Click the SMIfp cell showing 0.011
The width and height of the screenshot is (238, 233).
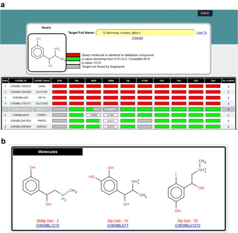tap(111, 121)
